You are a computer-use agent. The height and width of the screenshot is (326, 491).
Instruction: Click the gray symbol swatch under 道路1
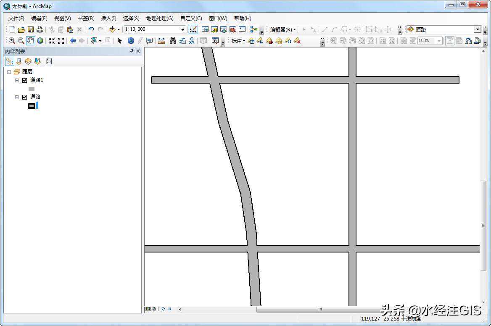32,89
